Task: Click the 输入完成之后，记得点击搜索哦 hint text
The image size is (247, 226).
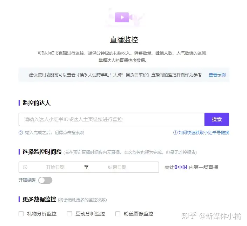Action: (54, 132)
